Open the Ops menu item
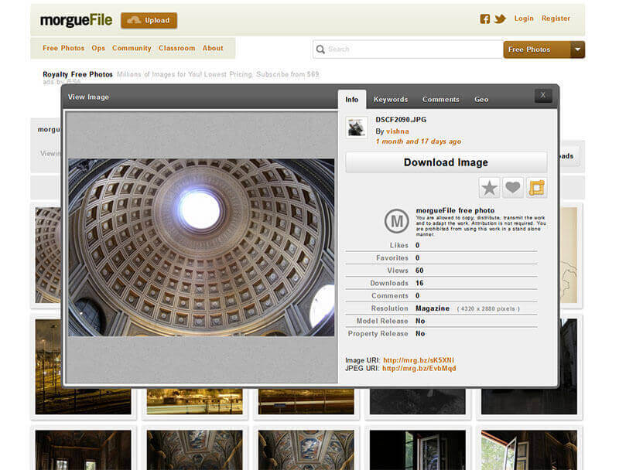The width and height of the screenshot is (619, 470). 98,48
